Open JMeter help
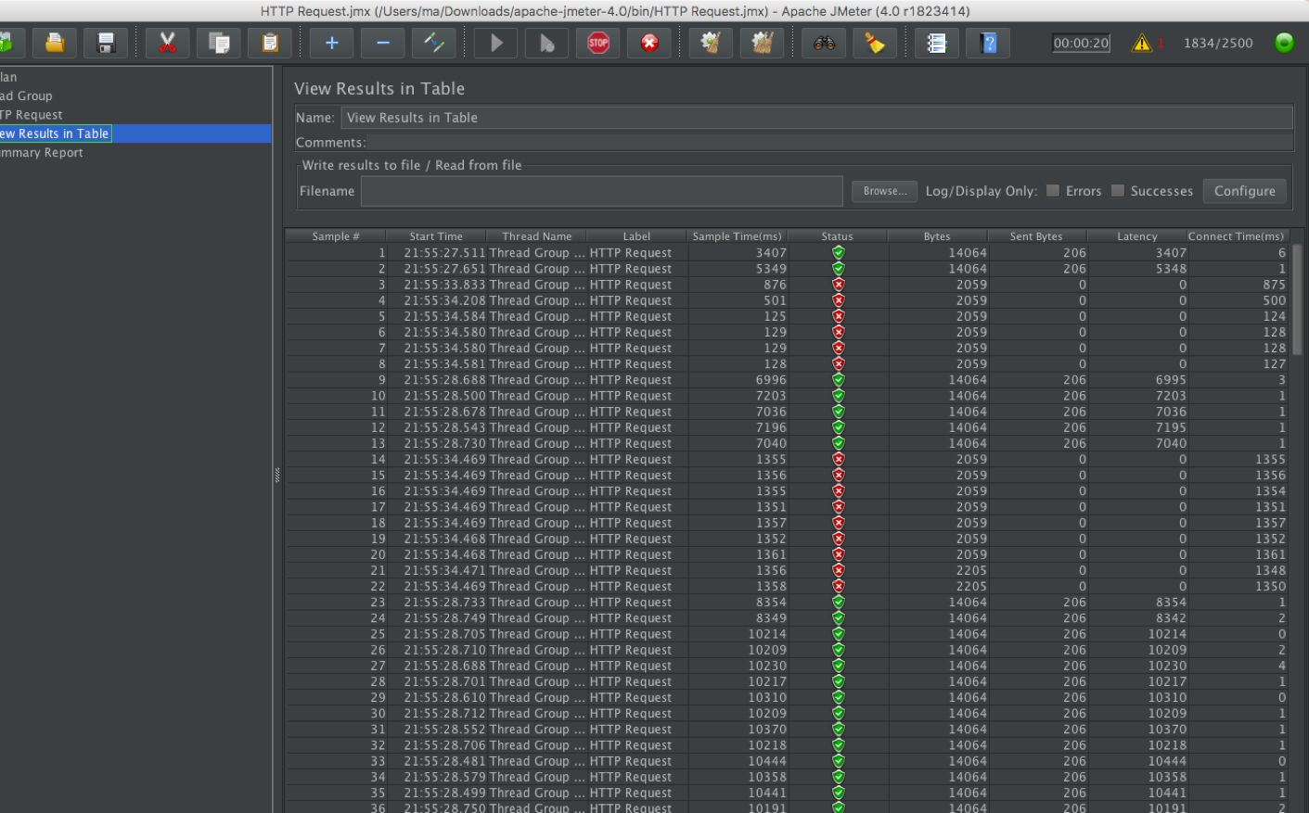This screenshot has width=1309, height=813. click(987, 43)
